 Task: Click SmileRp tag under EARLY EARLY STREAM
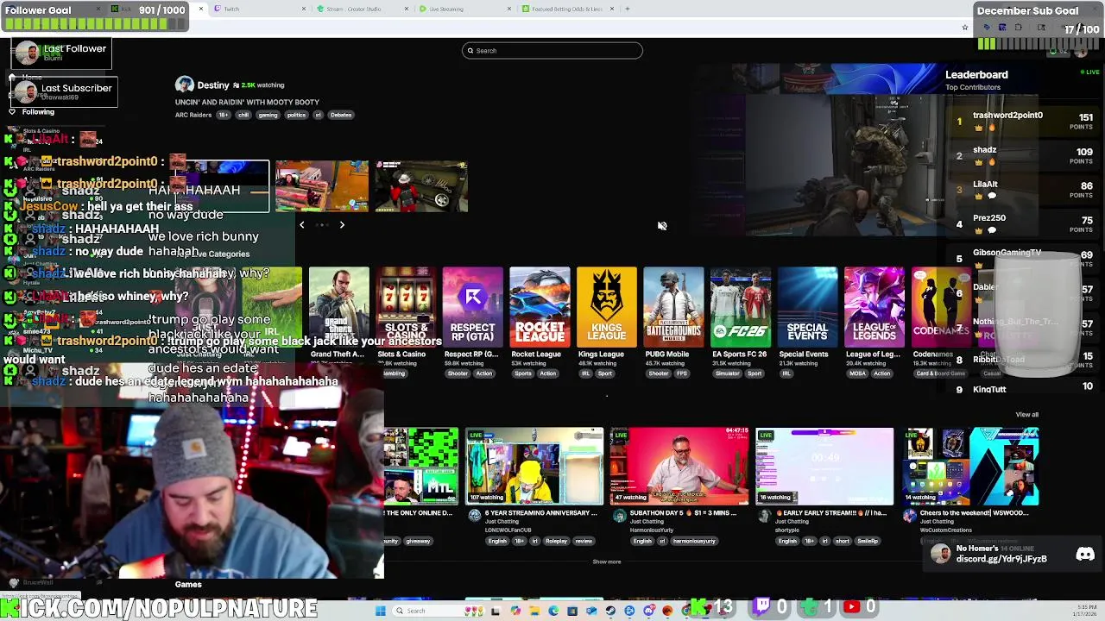coord(868,542)
